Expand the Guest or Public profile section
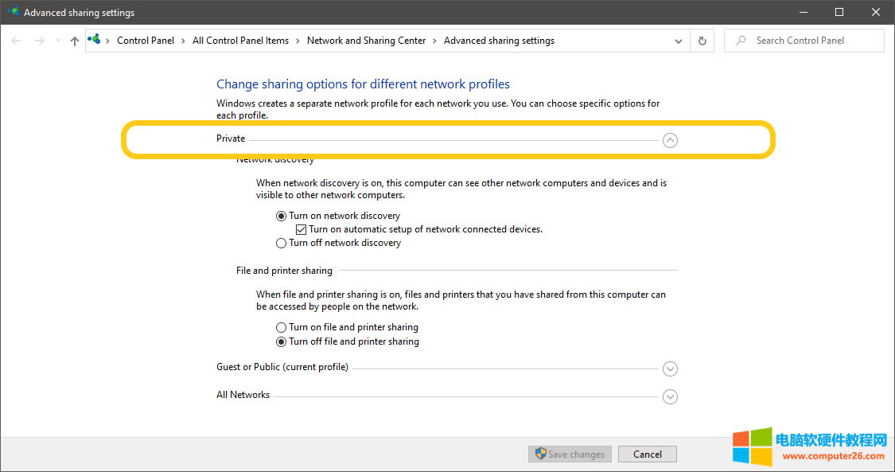 tap(670, 369)
